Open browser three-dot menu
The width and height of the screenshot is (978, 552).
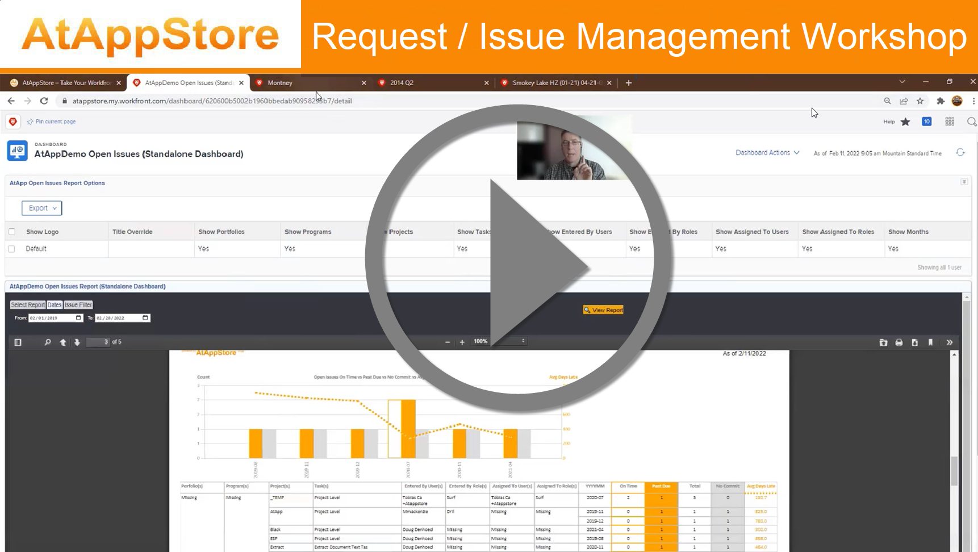pyautogui.click(x=973, y=101)
